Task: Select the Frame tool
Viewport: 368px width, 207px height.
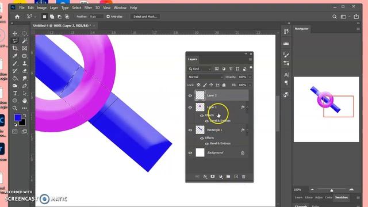Action: [24, 48]
